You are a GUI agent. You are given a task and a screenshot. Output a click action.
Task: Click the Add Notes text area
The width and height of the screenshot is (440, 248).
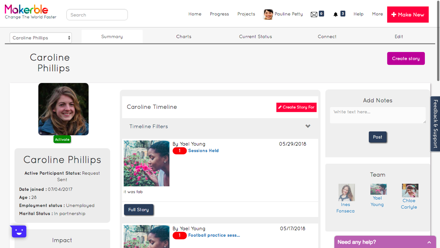point(378,115)
